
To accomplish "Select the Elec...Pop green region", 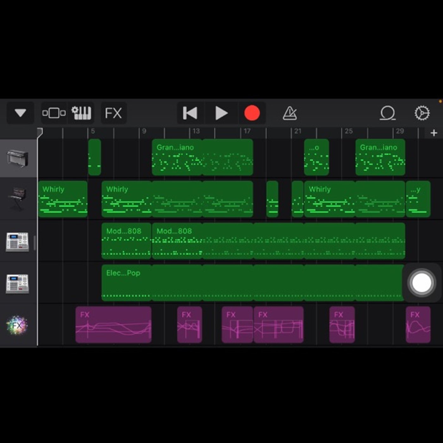I will pyautogui.click(x=253, y=283).
